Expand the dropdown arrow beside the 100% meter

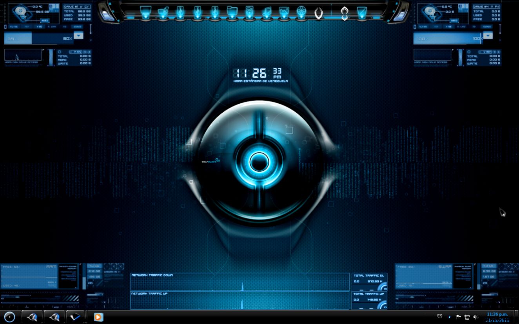click(487, 35)
